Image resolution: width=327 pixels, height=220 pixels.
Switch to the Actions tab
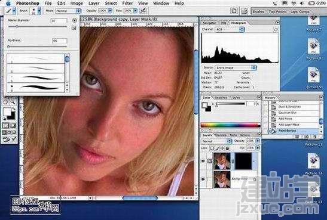[245, 135]
